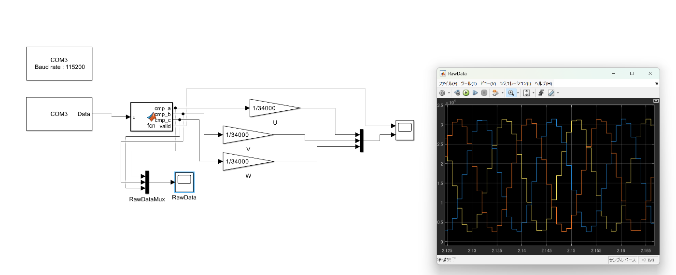This screenshot has width=676, height=275.
Task: Click the valid output port label
Action: point(165,126)
